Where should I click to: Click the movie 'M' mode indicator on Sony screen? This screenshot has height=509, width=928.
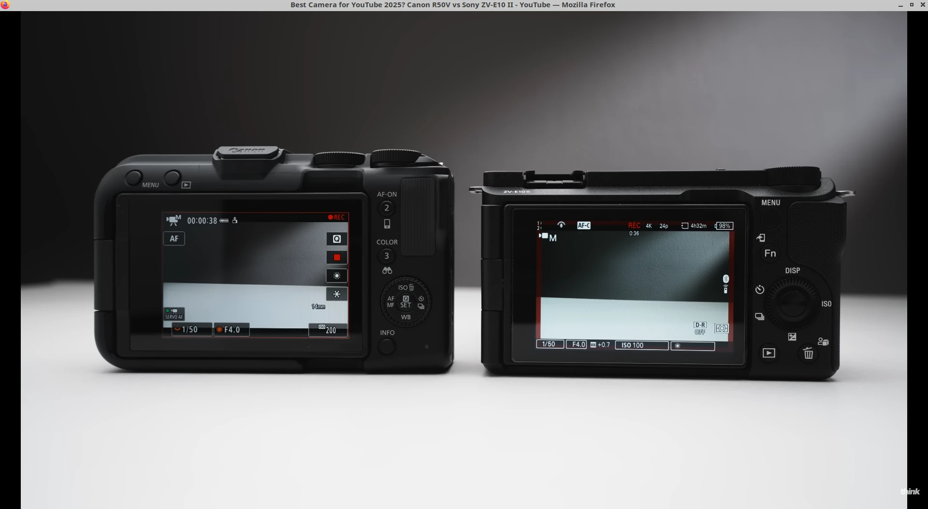pos(548,238)
